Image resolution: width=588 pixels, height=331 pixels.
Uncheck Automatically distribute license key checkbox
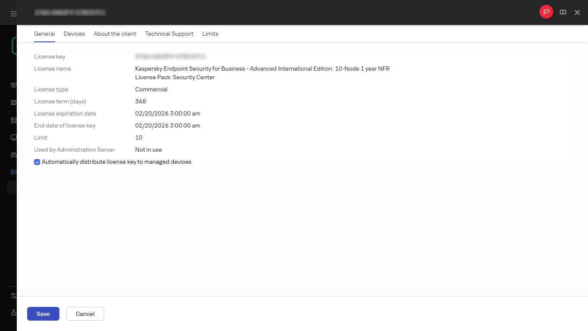[37, 162]
